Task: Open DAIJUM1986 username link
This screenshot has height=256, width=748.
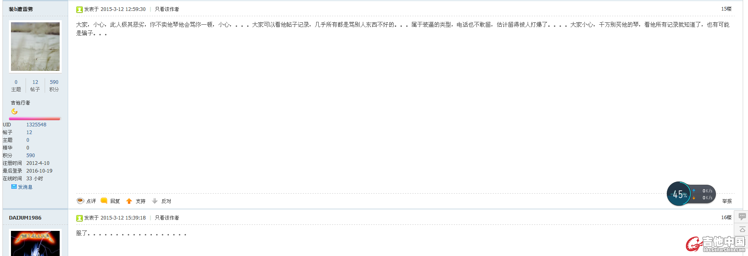Action: click(25, 218)
